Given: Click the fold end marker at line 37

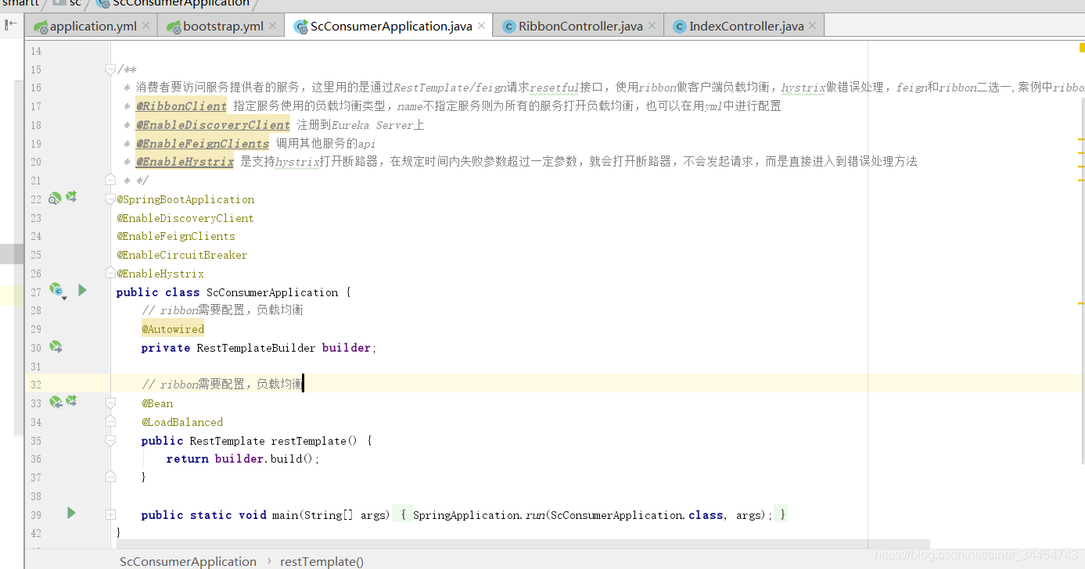Looking at the screenshot, I should (x=110, y=477).
